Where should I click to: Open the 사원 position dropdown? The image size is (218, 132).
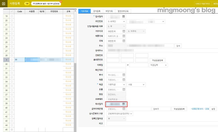[136, 85]
